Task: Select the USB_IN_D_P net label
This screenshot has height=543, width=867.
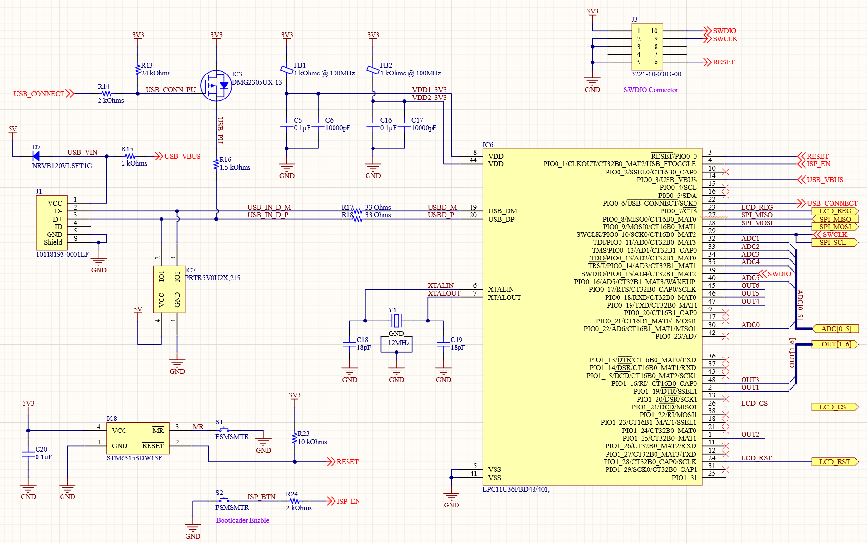Action: 268,215
